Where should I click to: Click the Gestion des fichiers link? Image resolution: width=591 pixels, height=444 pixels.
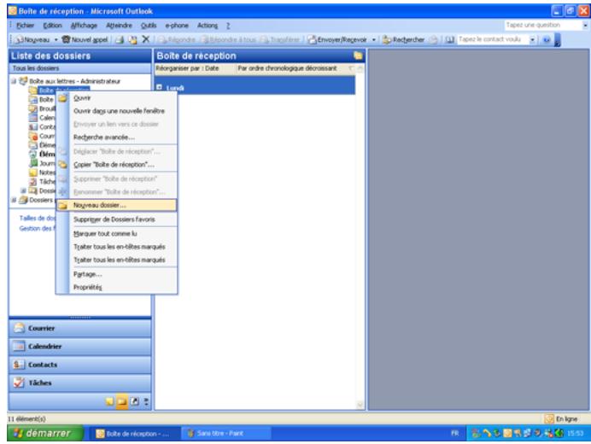click(37, 229)
